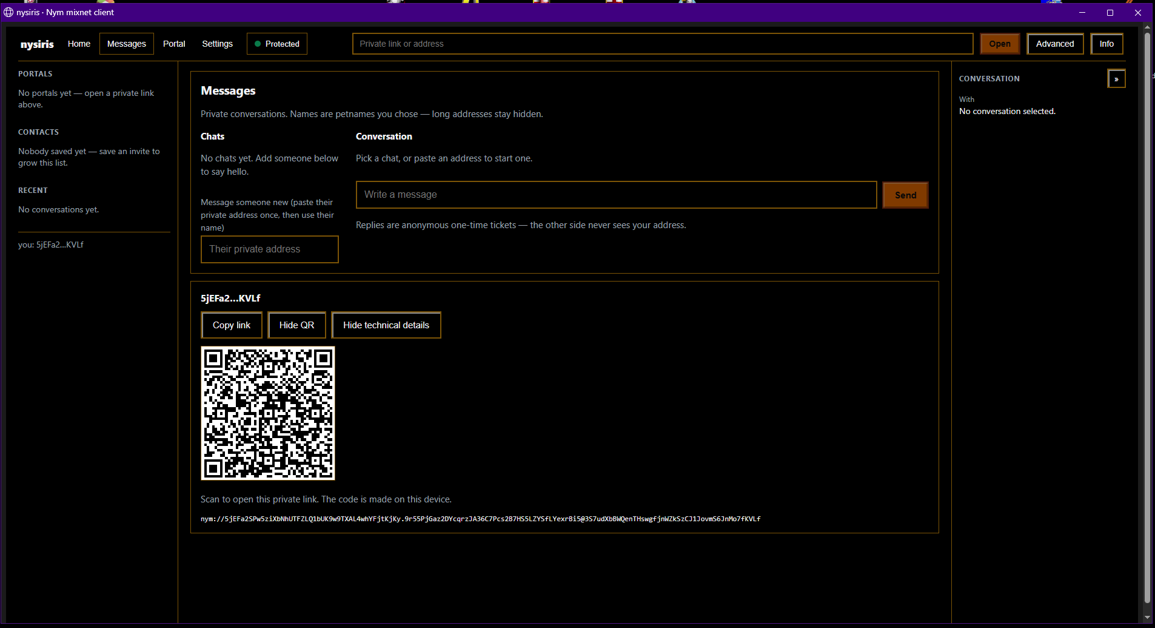Minimize the nysiris window
Screen dimensions: 1155x628
pyautogui.click(x=1082, y=12)
